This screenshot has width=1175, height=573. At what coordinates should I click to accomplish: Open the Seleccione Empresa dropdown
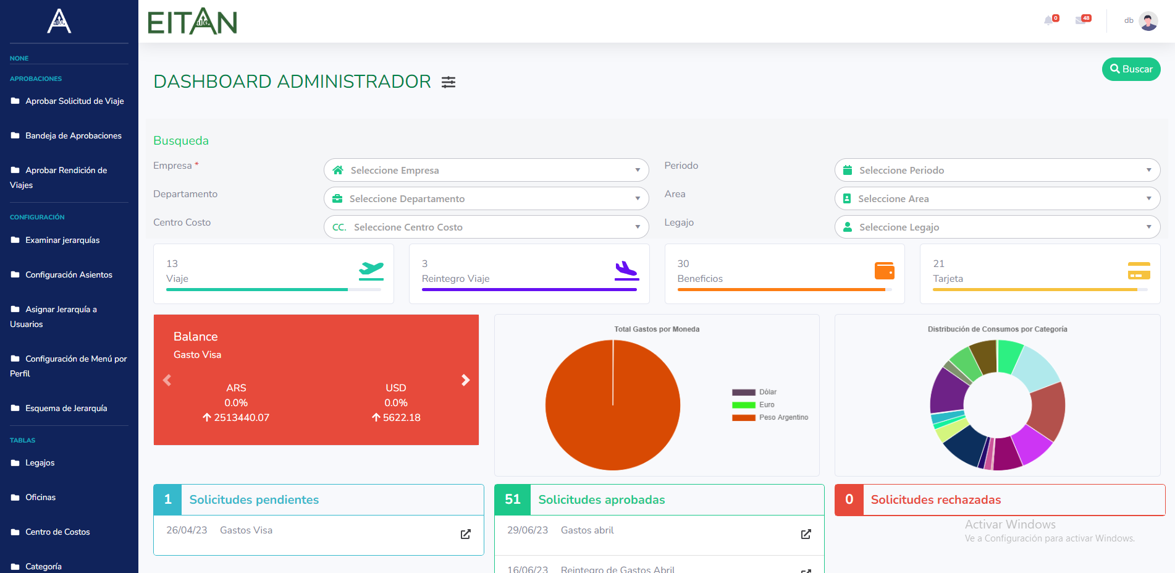[x=486, y=170]
